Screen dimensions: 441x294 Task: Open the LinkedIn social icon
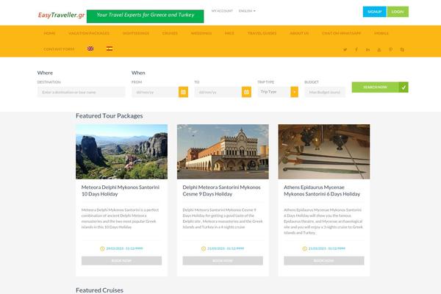(x=367, y=49)
